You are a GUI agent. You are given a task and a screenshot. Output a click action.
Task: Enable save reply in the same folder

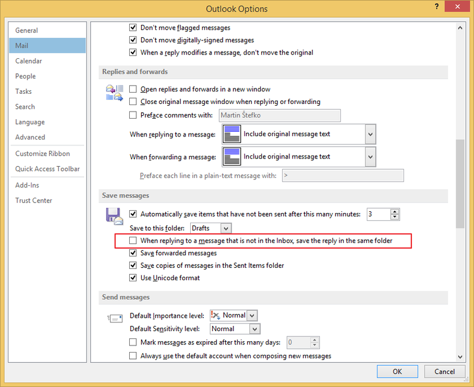[133, 240]
